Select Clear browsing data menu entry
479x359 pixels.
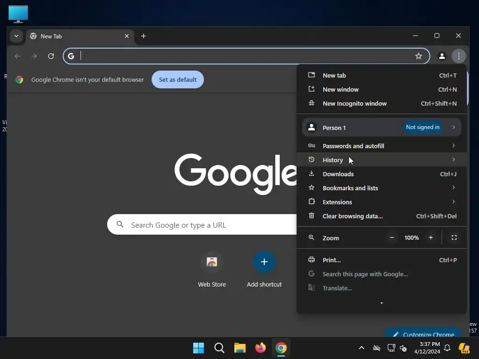(x=382, y=216)
